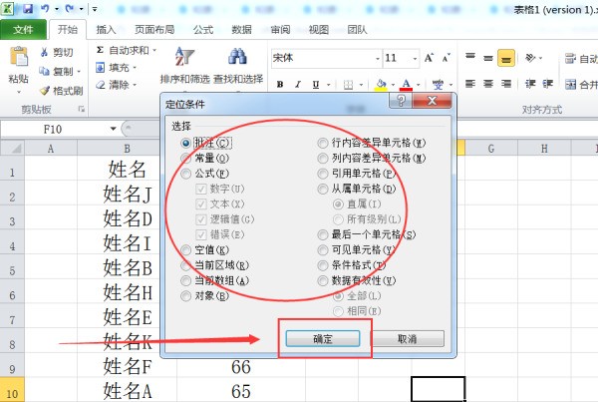This screenshot has height=402, width=598.
Task: Click the borders icon
Action: (348, 85)
